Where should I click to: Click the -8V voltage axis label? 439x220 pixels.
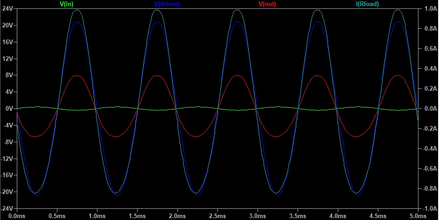8,142
